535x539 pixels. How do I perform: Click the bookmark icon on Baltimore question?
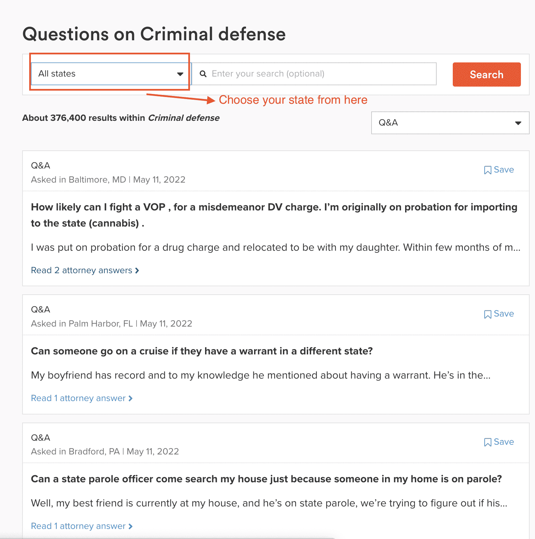click(x=488, y=170)
